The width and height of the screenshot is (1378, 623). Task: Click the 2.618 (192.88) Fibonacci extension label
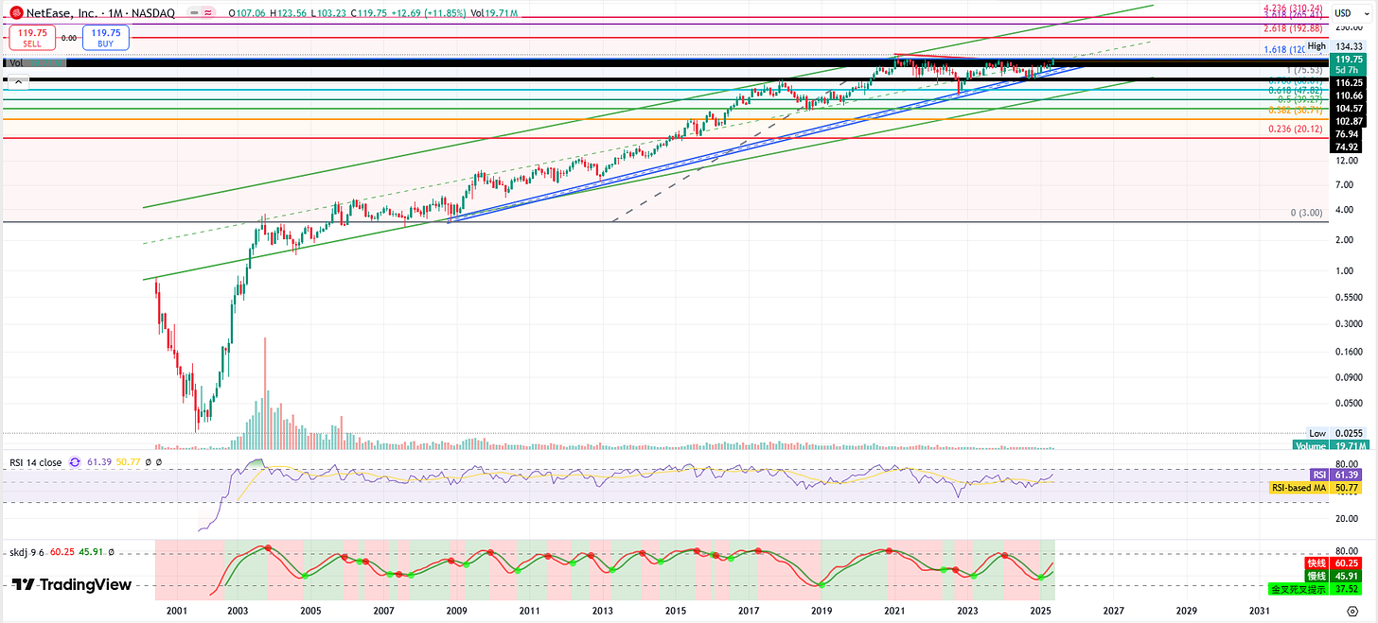coord(1294,29)
